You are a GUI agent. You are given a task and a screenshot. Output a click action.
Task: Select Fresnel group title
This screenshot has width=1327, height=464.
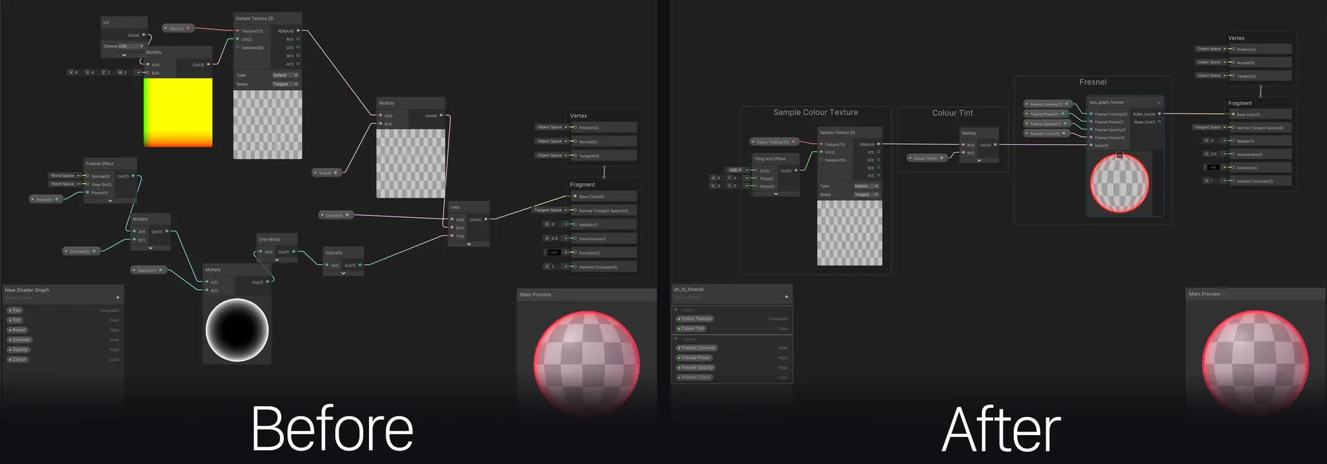pyautogui.click(x=1093, y=82)
